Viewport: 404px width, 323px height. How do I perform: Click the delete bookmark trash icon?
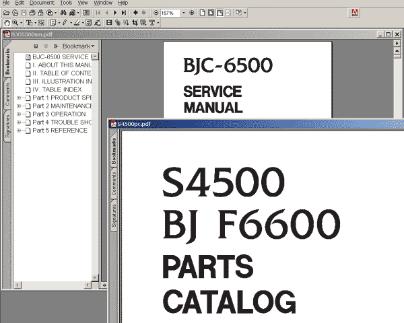46,46
